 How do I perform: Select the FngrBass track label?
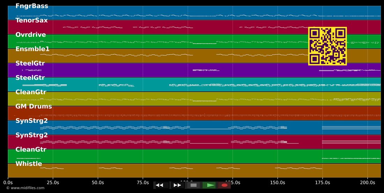tap(32, 6)
